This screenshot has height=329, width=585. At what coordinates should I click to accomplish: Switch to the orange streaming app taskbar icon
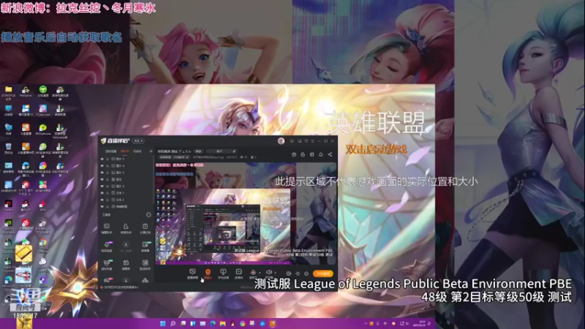tap(273, 323)
